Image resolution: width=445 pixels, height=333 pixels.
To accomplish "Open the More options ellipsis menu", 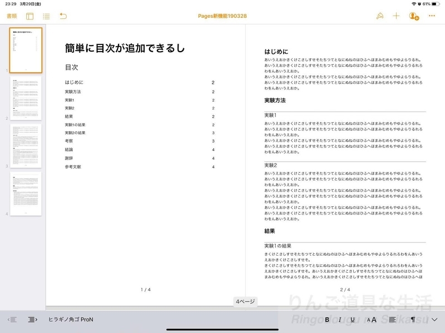I will point(433,16).
